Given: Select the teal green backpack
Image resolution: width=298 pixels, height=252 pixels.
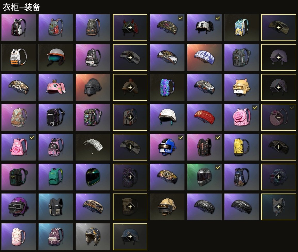Looking at the screenshot, I should pyautogui.click(x=56, y=177).
